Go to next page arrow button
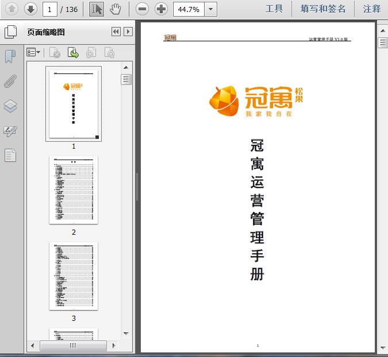 point(30,9)
